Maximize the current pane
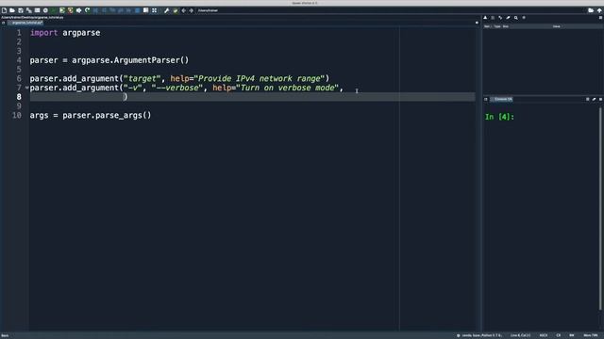604x339 pixels. click(145, 10)
